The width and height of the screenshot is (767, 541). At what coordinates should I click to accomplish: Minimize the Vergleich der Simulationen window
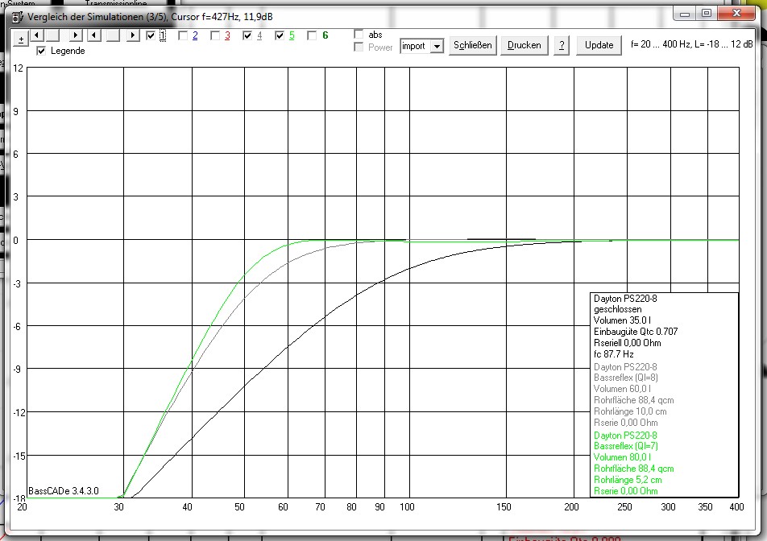pyautogui.click(x=685, y=14)
